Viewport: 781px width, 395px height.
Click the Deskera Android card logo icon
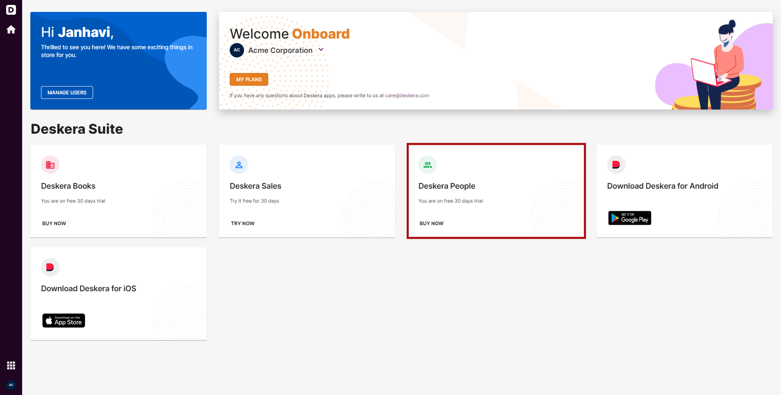tap(616, 165)
